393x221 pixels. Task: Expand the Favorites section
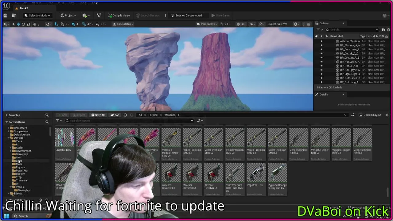[6, 115]
